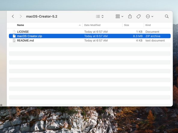Click the 1 KB size value
178x133 pixels.
(139, 32)
